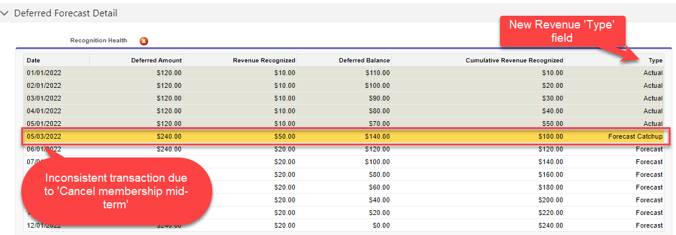The width and height of the screenshot is (676, 235).
Task: Click the Deferred Balance column header
Action: (364, 61)
